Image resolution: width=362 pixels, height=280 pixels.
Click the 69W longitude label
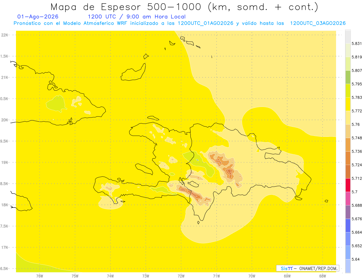(x=287, y=276)
